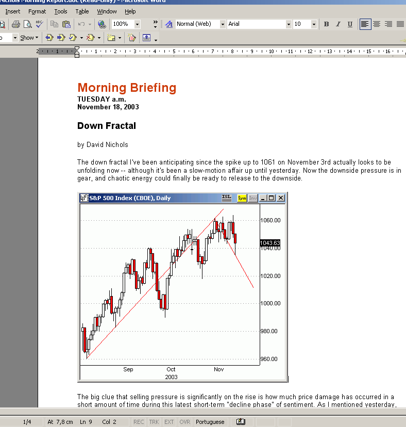This screenshot has height=427, width=406.
Task: Toggle Bold formatting
Action: click(327, 24)
